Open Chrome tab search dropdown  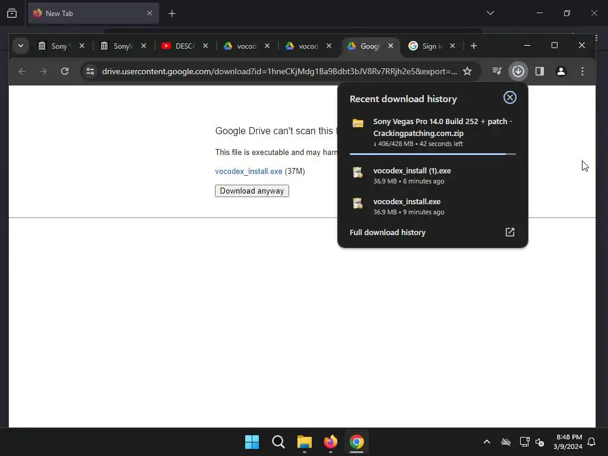[21, 46]
